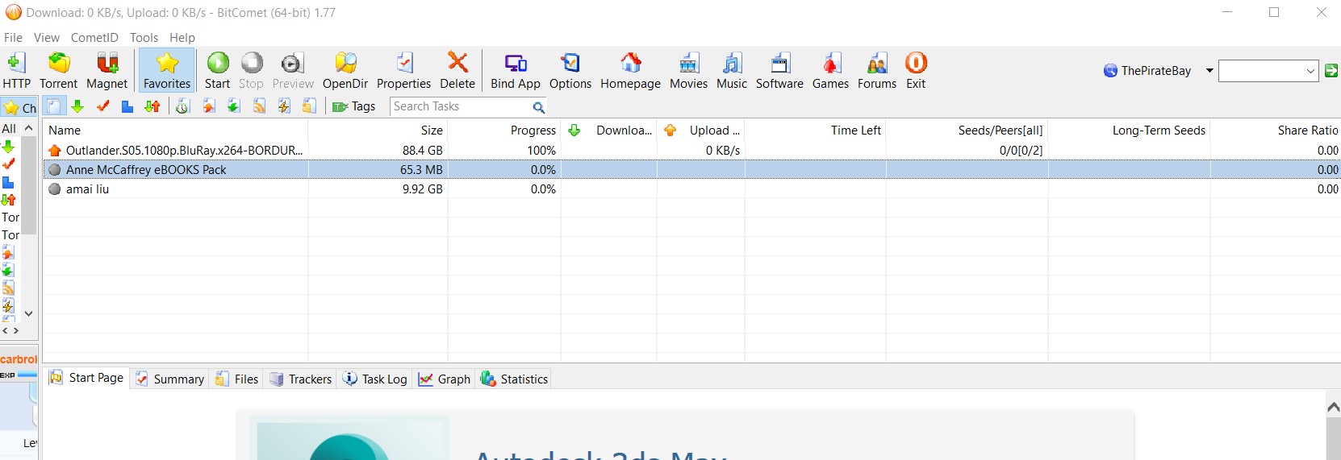Open the Forums link
The height and width of the screenshot is (460, 1341).
(877, 70)
